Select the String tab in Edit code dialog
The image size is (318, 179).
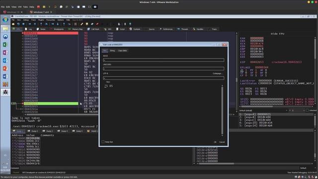[112, 51]
